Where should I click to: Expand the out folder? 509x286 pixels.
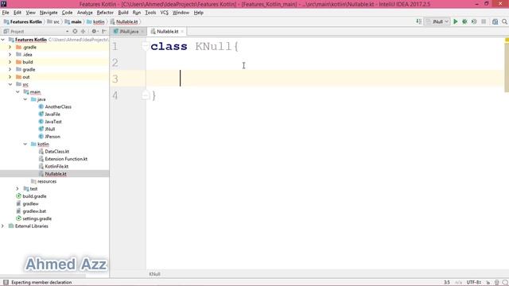(10, 77)
